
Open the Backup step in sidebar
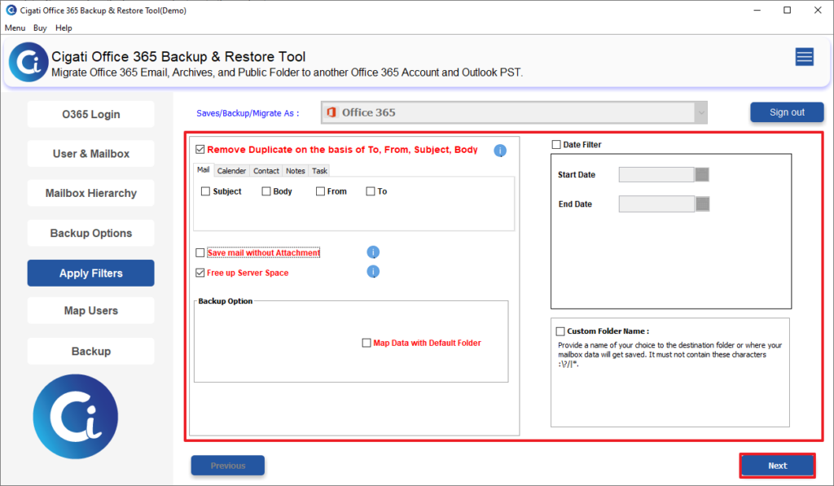[x=91, y=352]
